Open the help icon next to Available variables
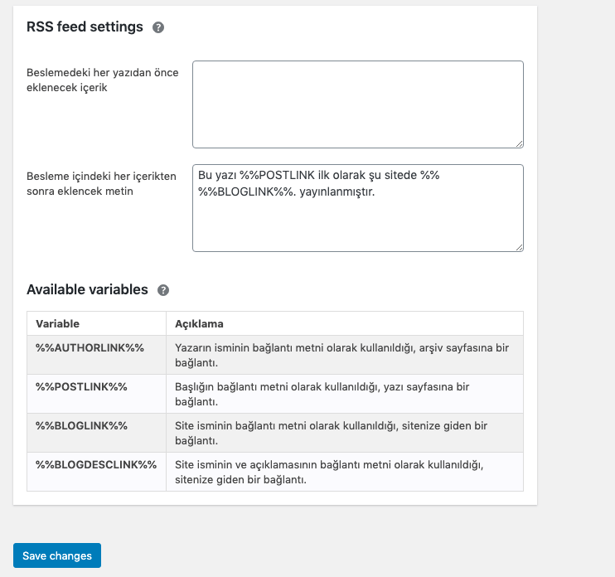This screenshot has height=577, width=615. coord(163,290)
